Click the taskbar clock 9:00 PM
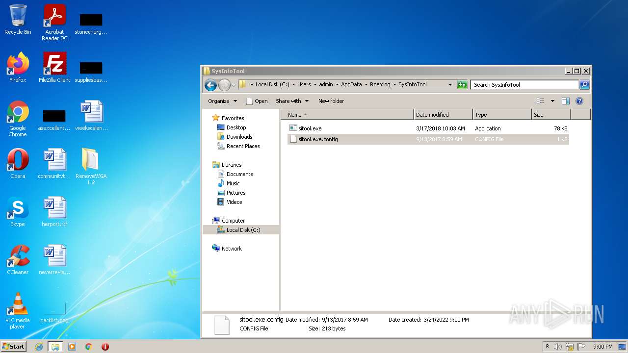This screenshot has width=628, height=353. [x=602, y=347]
